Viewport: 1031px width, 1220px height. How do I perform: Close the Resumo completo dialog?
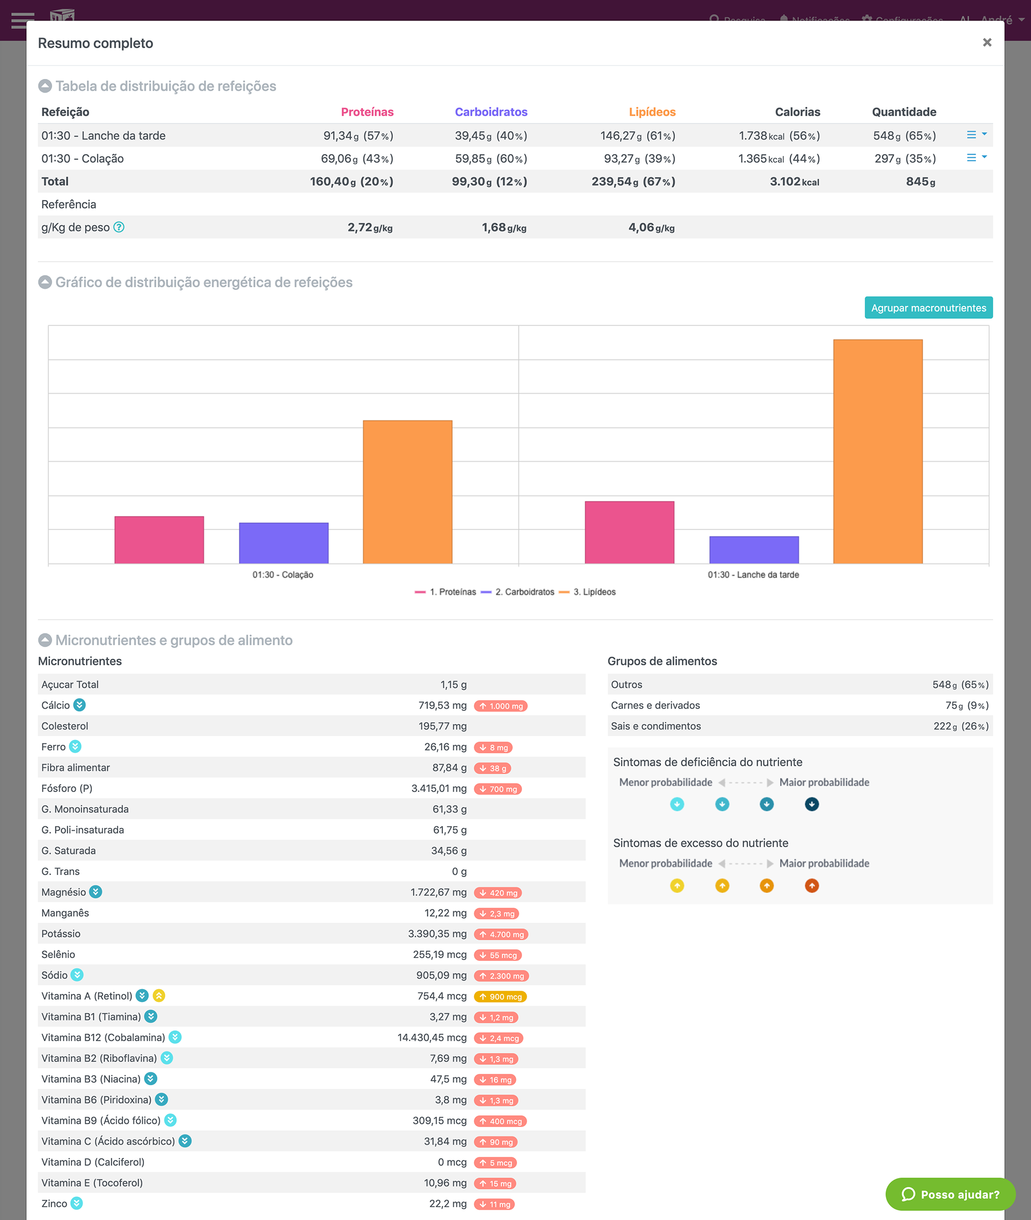pyautogui.click(x=986, y=42)
